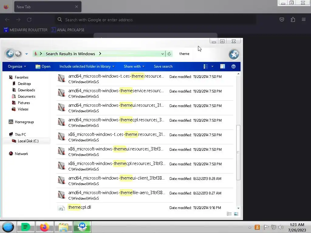Change view using the view icon
Image resolution: width=311 pixels, height=233 pixels.
pyautogui.click(x=206, y=66)
